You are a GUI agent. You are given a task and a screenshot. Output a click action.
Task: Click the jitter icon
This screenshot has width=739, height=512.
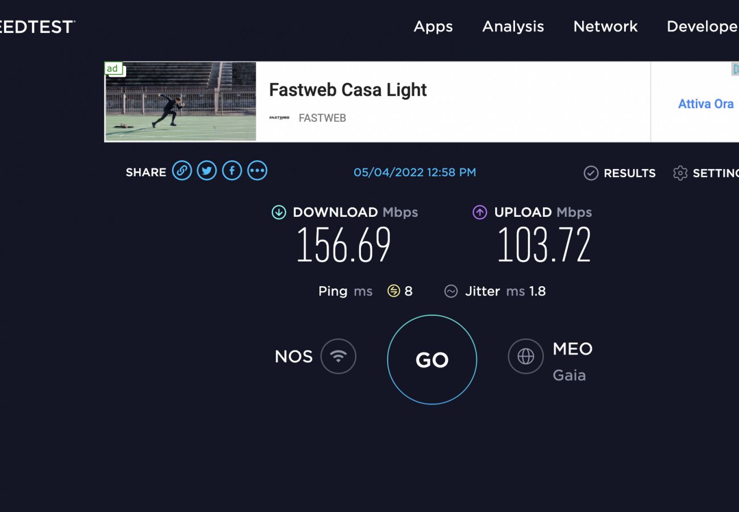[x=451, y=291]
